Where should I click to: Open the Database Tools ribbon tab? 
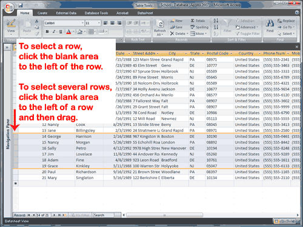96,13
